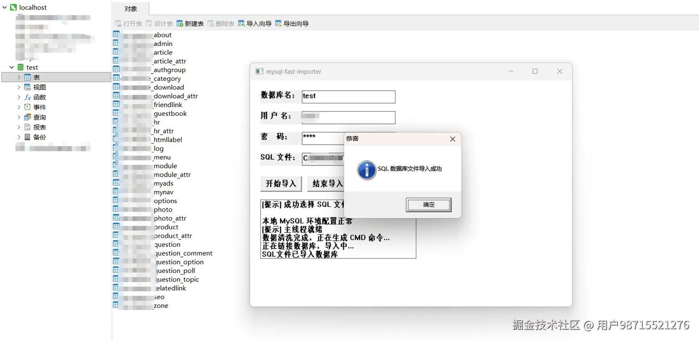Click the 设计表 toolbar icon
The image size is (699, 341).
coord(149,24)
